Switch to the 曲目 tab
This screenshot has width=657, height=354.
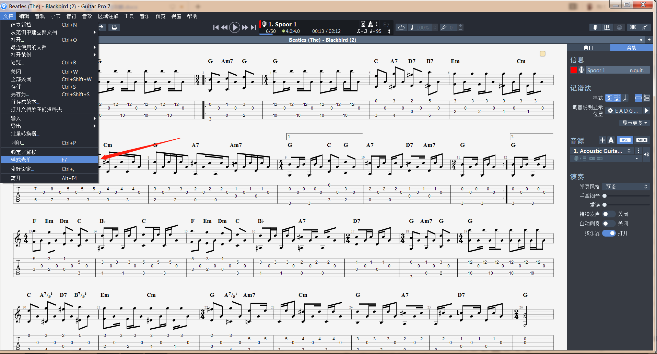point(589,47)
